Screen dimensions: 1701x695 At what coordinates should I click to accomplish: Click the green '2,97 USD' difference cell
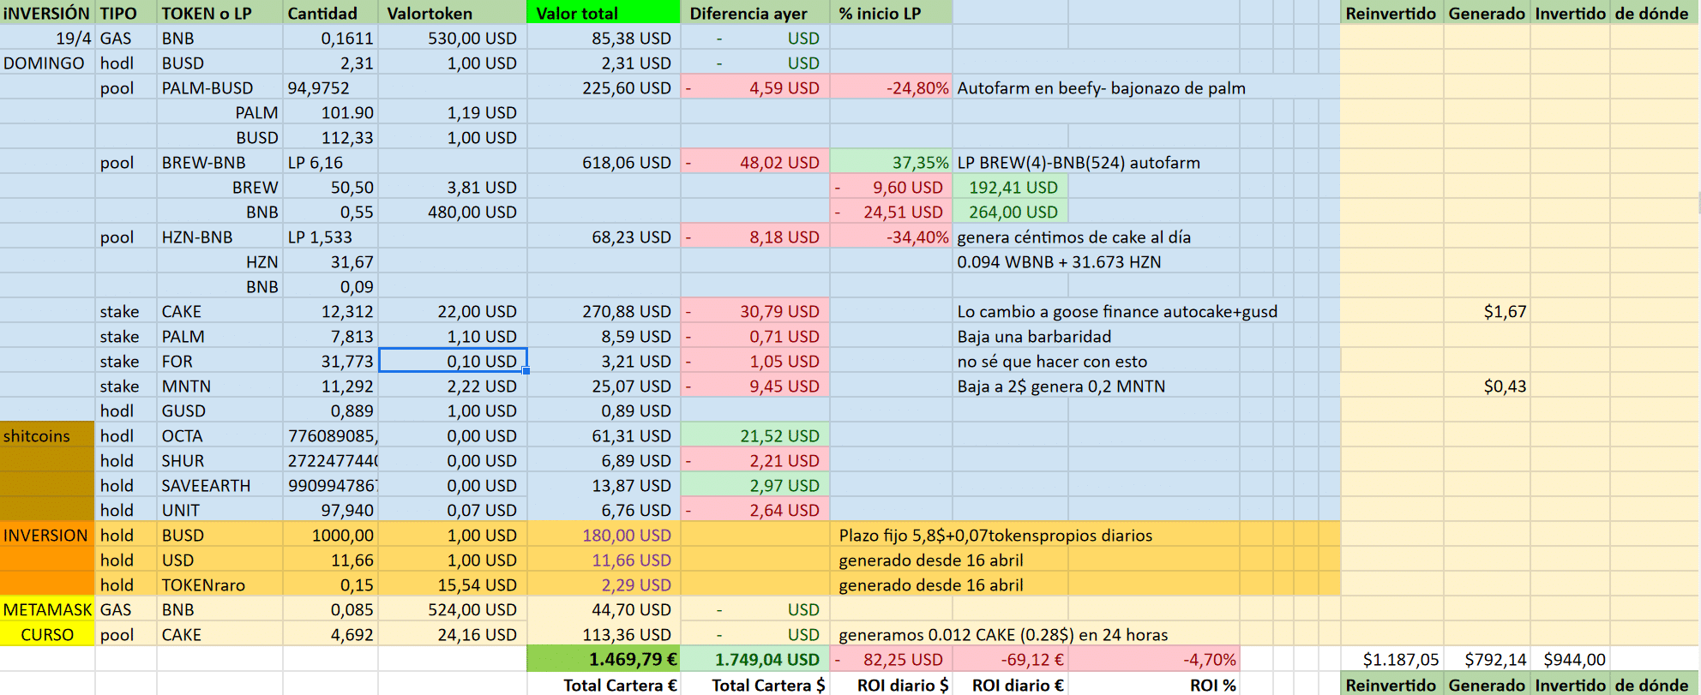(754, 485)
